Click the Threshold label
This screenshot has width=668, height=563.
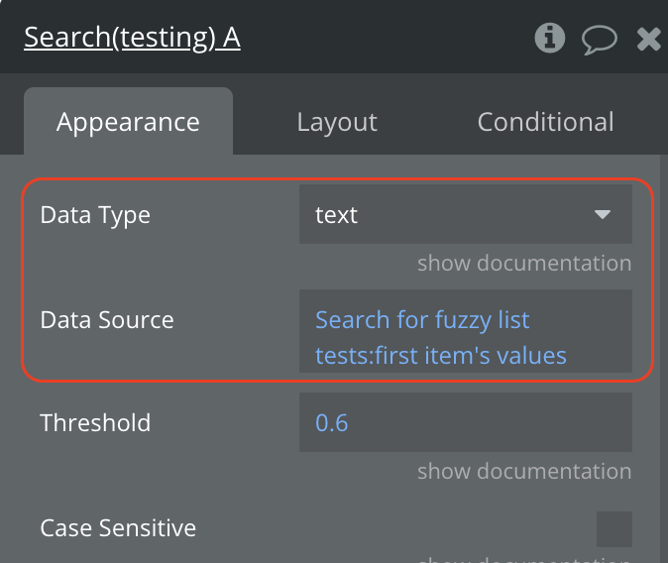point(95,423)
